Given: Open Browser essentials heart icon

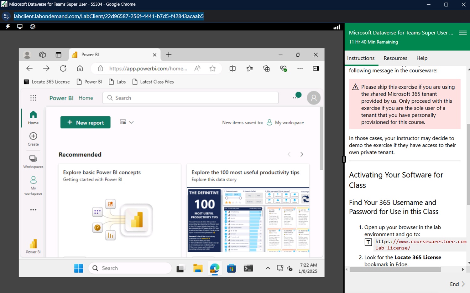Looking at the screenshot, I should [284, 68].
